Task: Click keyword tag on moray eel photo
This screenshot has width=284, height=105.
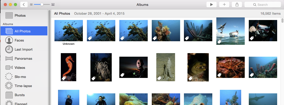Action: pyautogui.click(x=191, y=78)
